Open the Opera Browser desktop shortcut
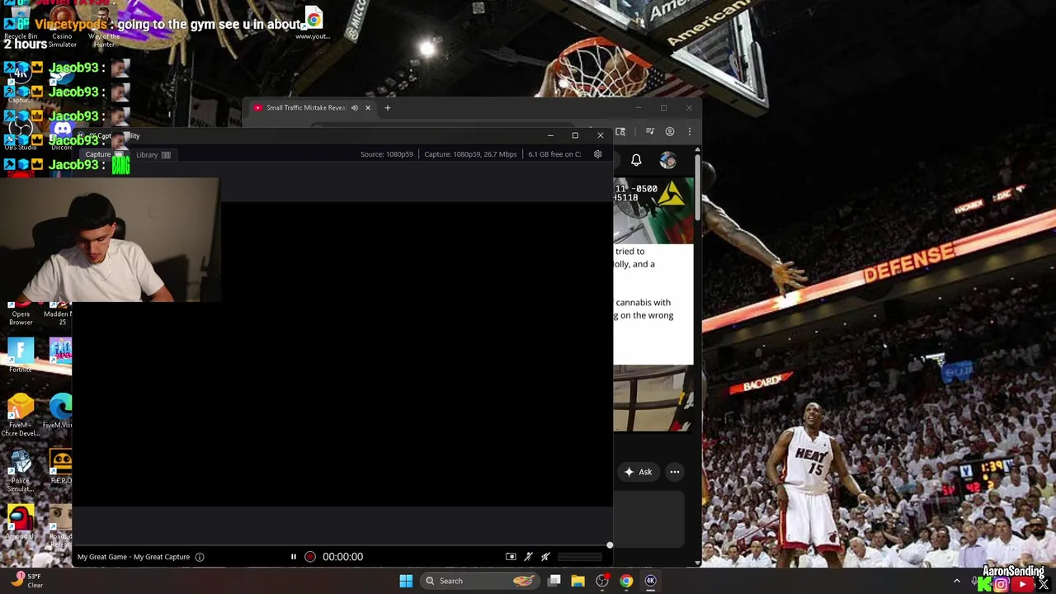Image resolution: width=1056 pixels, height=594 pixels. coord(21,313)
